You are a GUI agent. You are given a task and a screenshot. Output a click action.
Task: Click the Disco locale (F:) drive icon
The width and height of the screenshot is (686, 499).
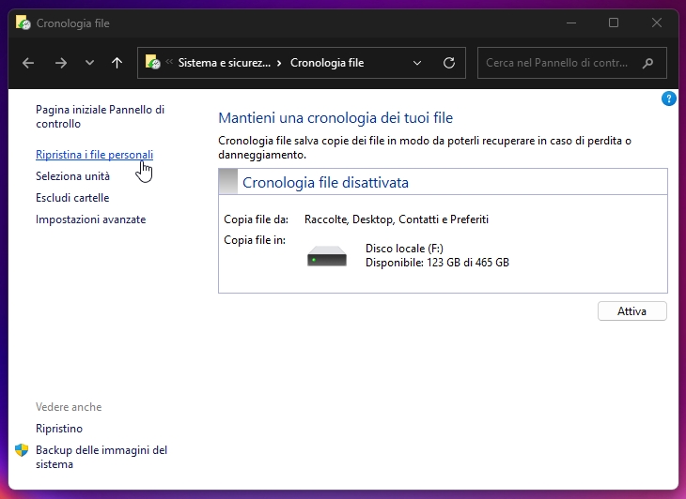[x=327, y=256]
